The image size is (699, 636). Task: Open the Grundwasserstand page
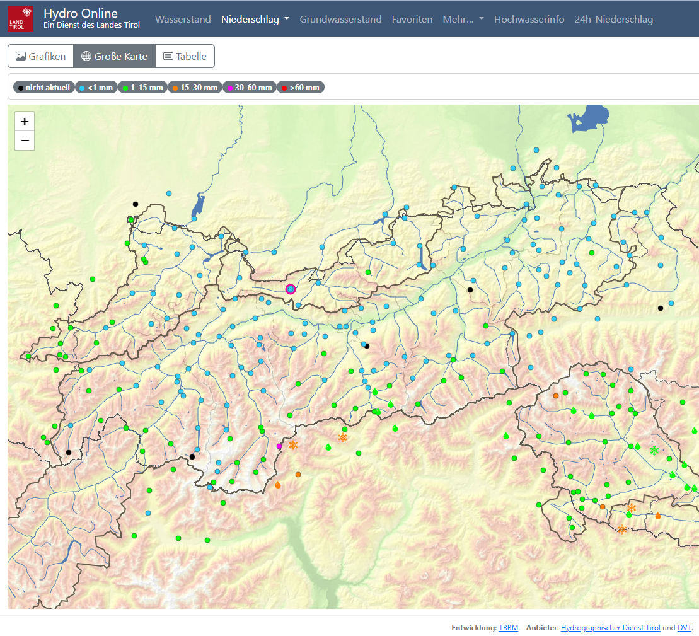tap(340, 19)
